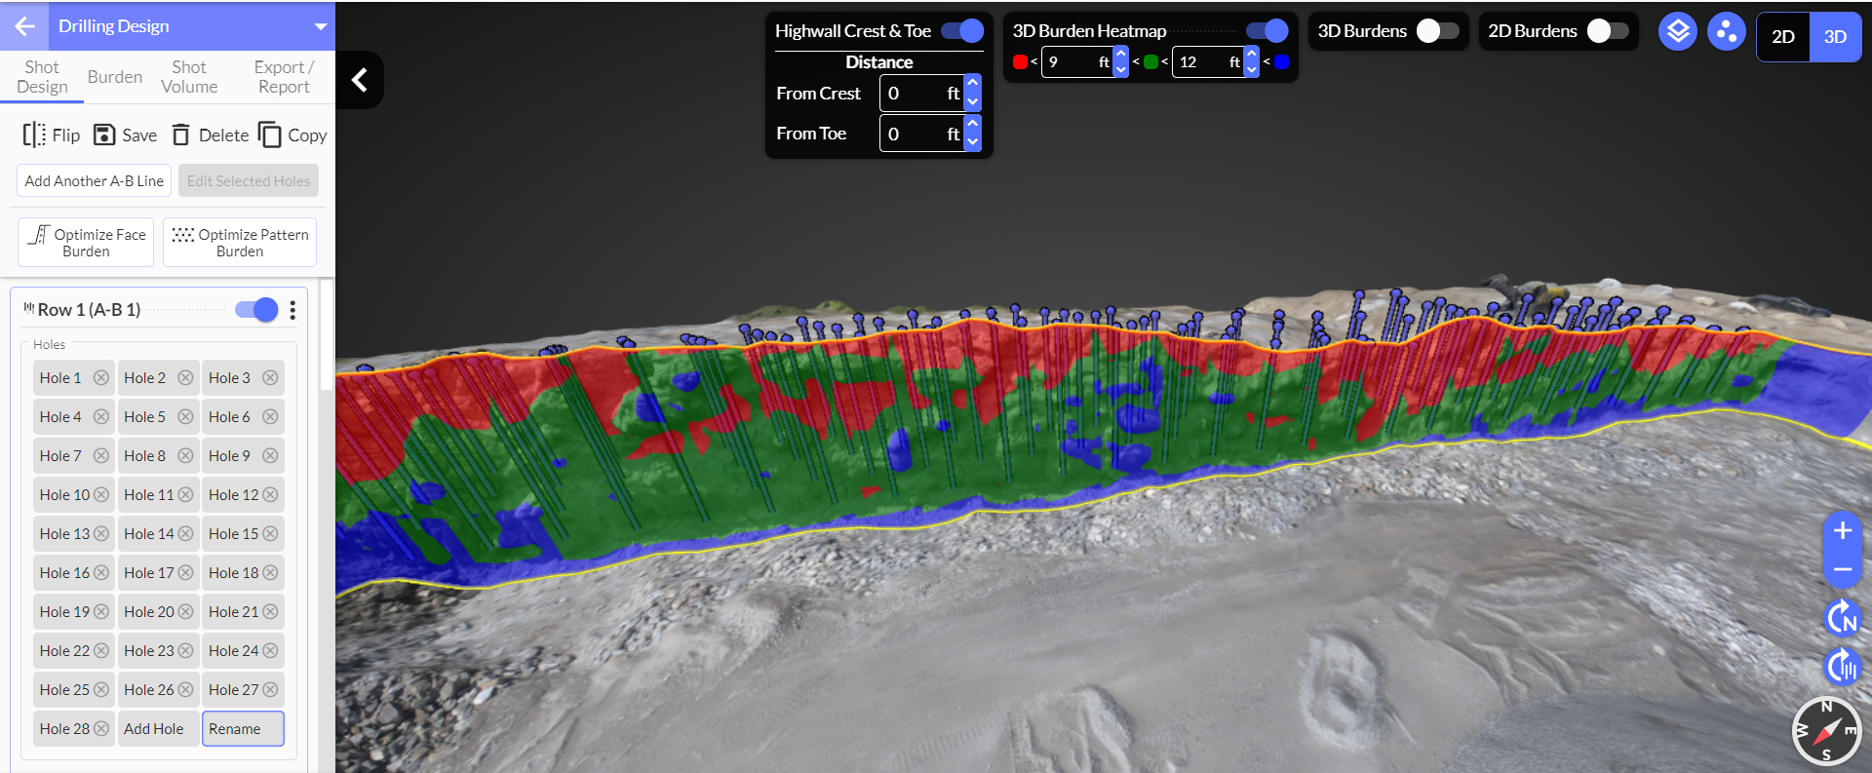Screen dimensions: 1872x773
Task: Open the Shot Volume tab
Action: click(189, 77)
